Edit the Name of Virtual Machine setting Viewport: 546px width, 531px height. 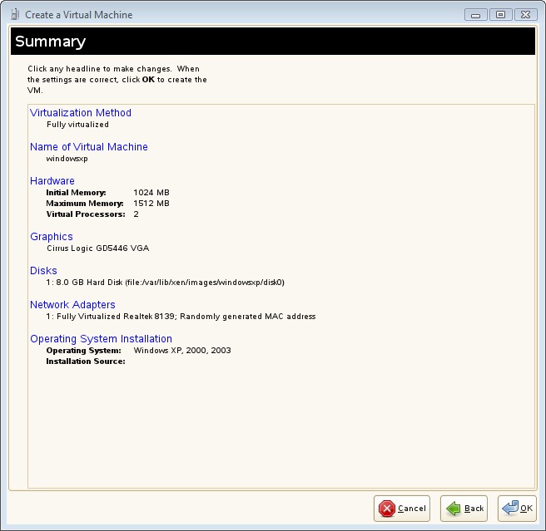89,147
